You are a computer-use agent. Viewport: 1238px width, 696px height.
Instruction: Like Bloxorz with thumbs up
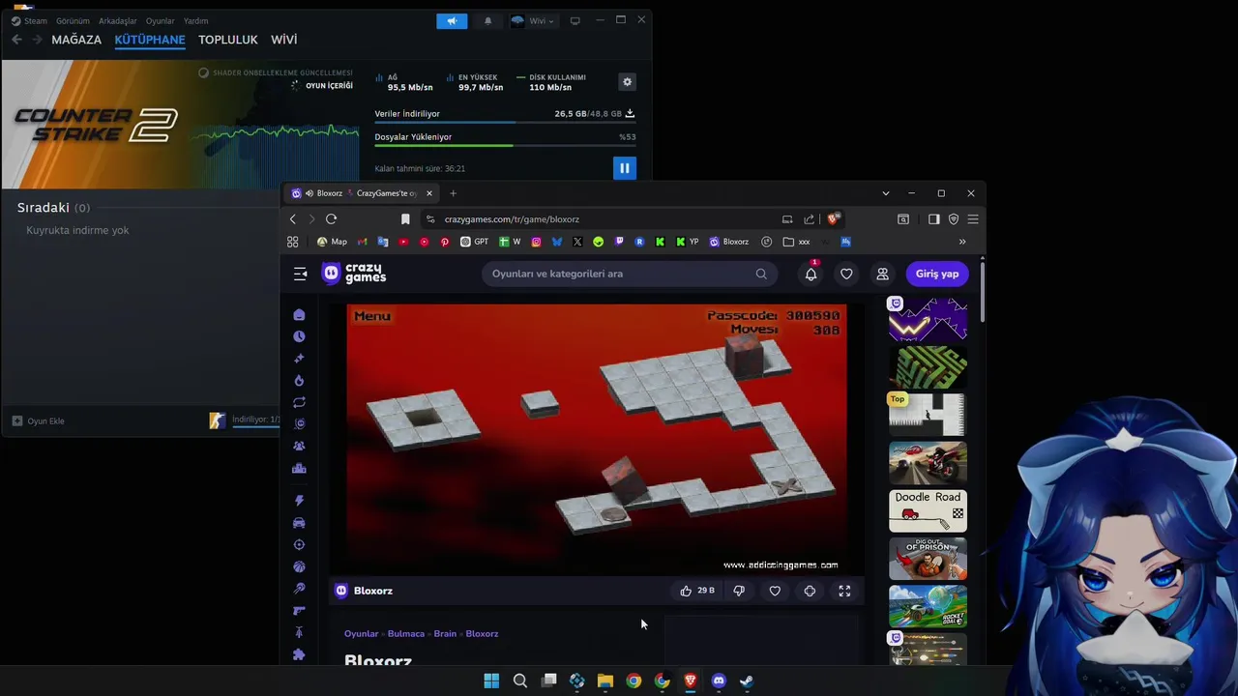[x=696, y=591]
